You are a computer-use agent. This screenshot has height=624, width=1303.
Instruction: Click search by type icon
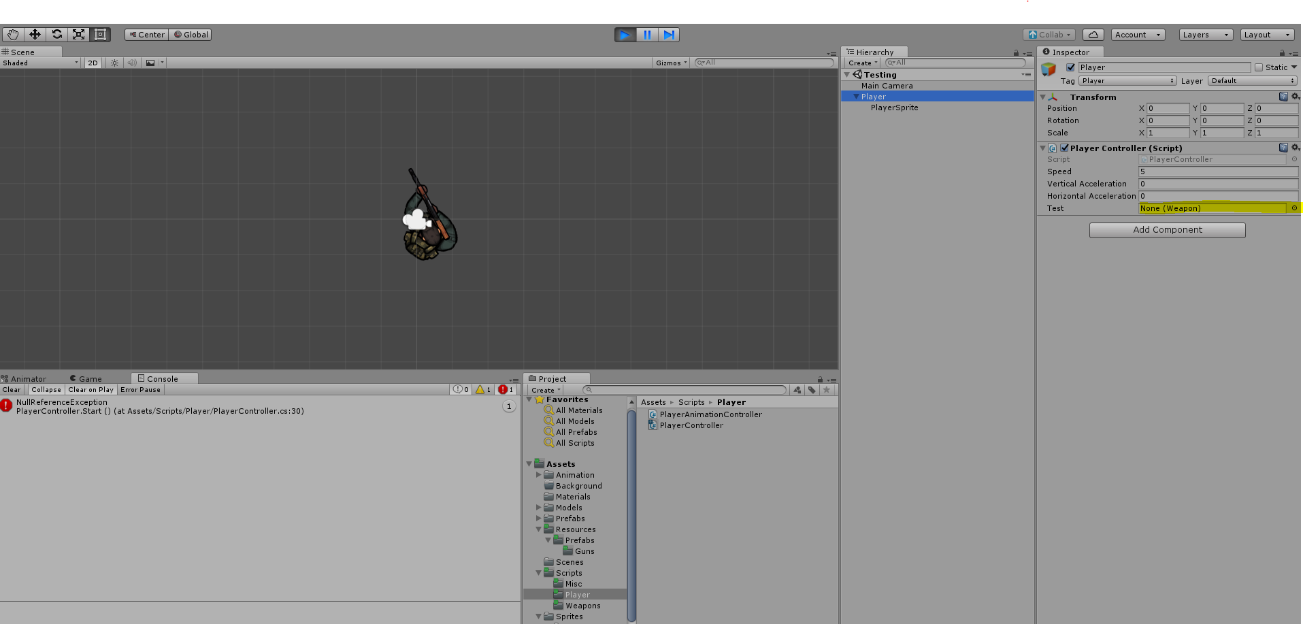(x=797, y=391)
